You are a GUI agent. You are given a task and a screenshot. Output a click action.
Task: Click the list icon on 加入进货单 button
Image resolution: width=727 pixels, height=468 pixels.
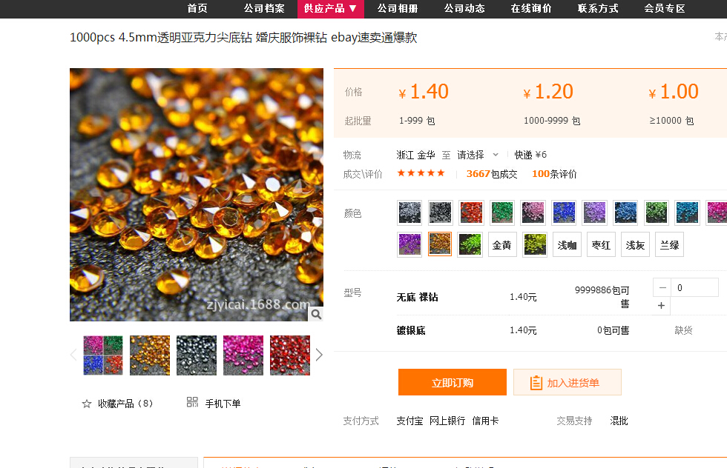[536, 383]
